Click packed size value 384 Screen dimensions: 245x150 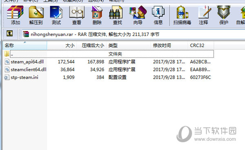click(100, 77)
